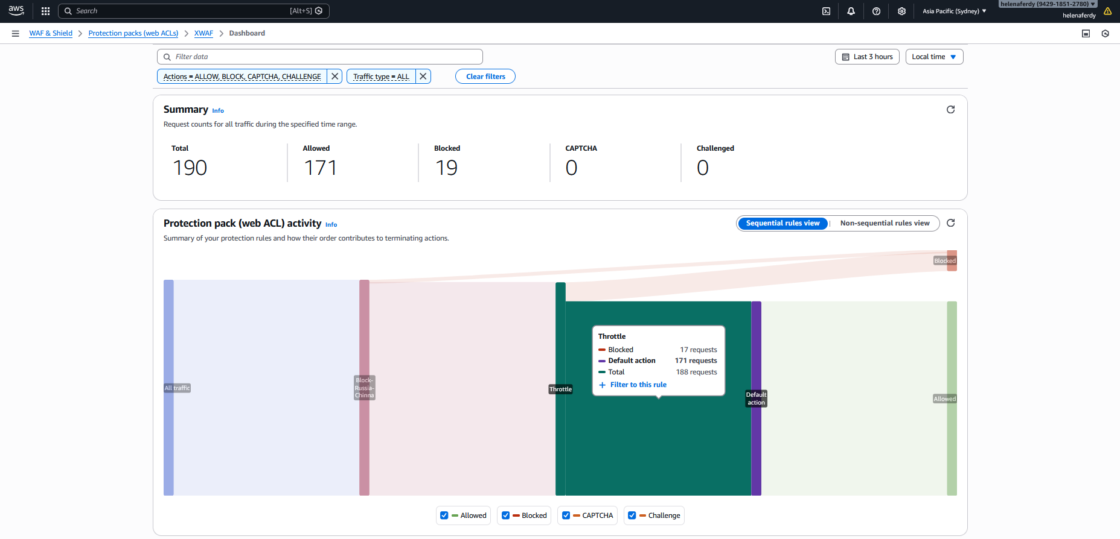Screen dimensions: 1120x539
Task: Remove the Actions filter chip
Action: pos(334,77)
